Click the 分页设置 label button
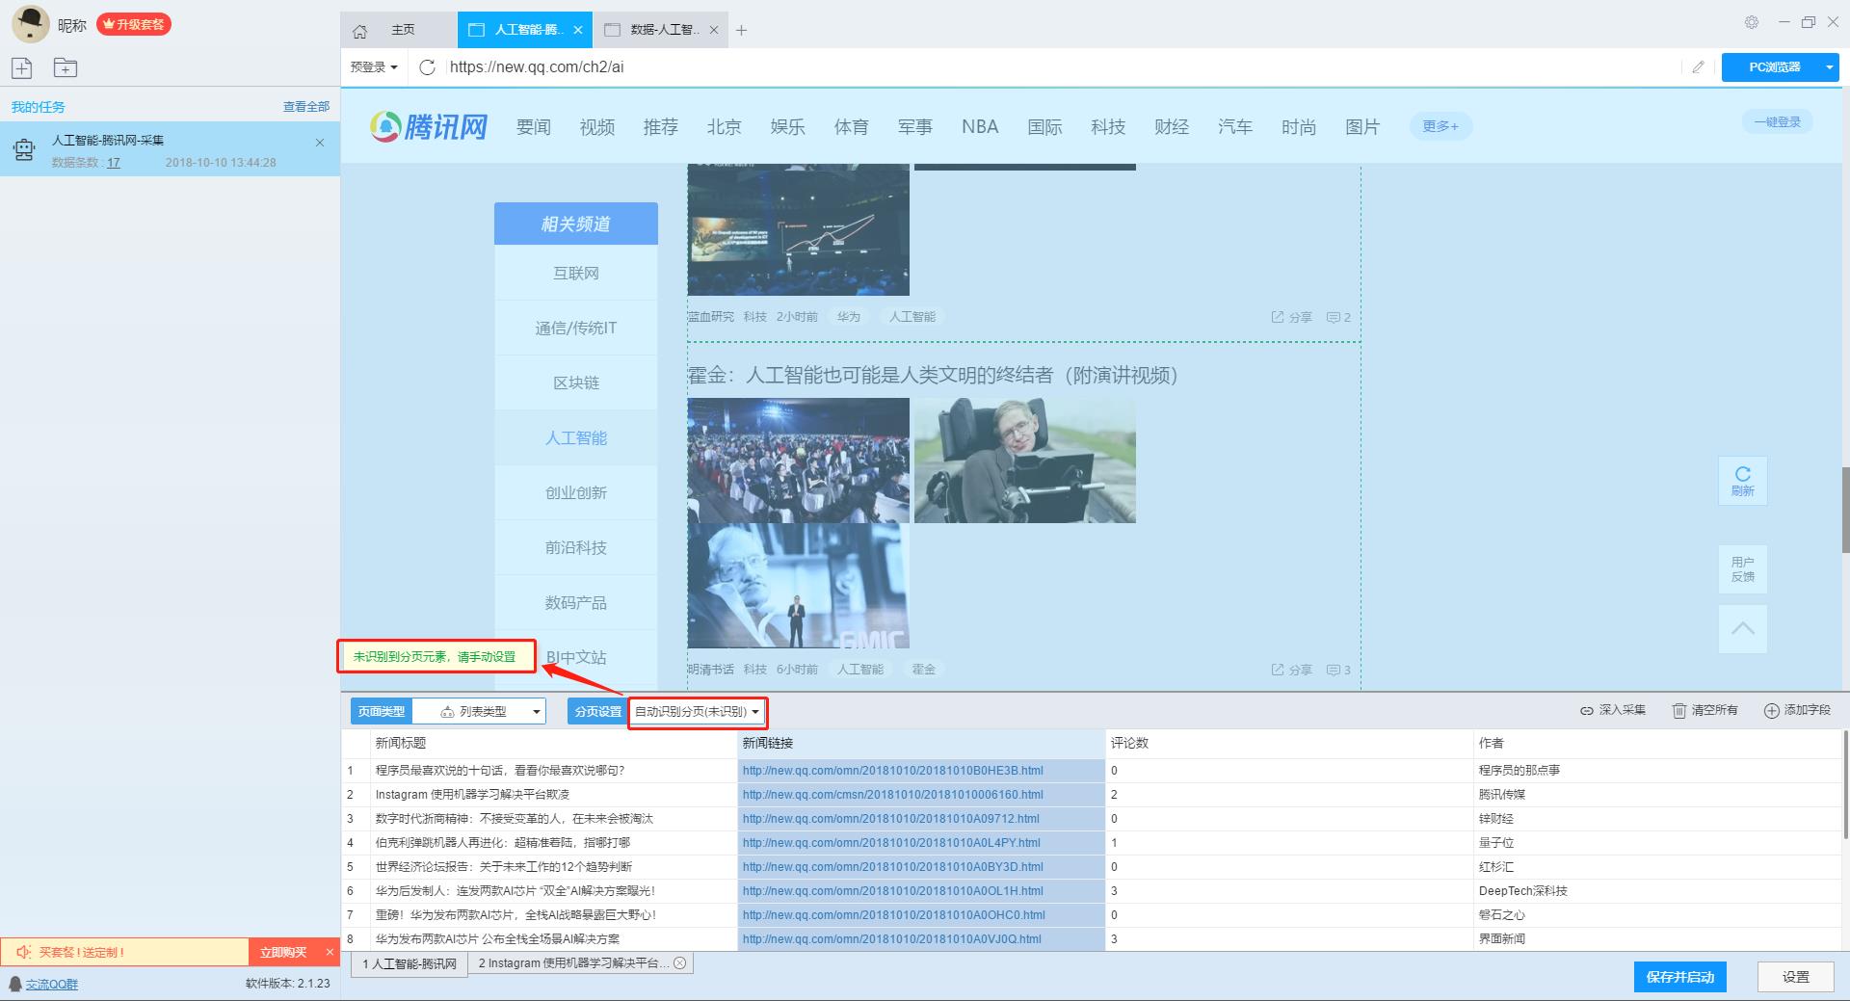The width and height of the screenshot is (1850, 1001). click(x=598, y=711)
